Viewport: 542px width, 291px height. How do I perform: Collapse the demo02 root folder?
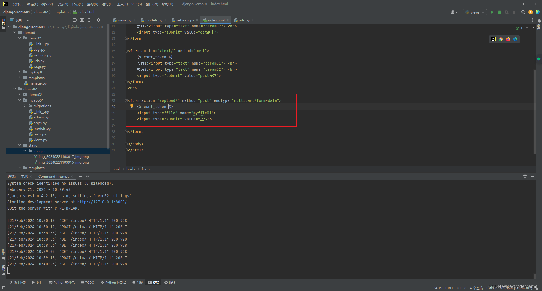[14, 89]
